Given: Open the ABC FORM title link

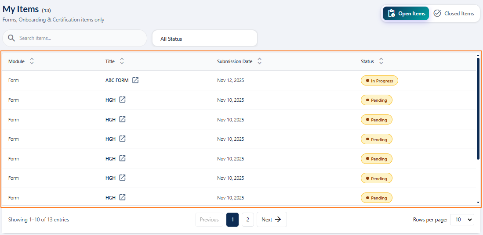Looking at the screenshot, I should tap(117, 81).
